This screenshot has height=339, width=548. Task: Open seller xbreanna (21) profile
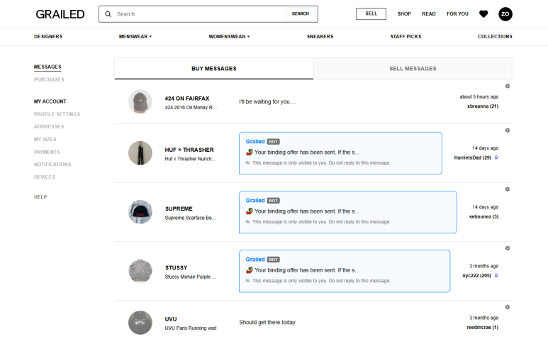coord(483,106)
